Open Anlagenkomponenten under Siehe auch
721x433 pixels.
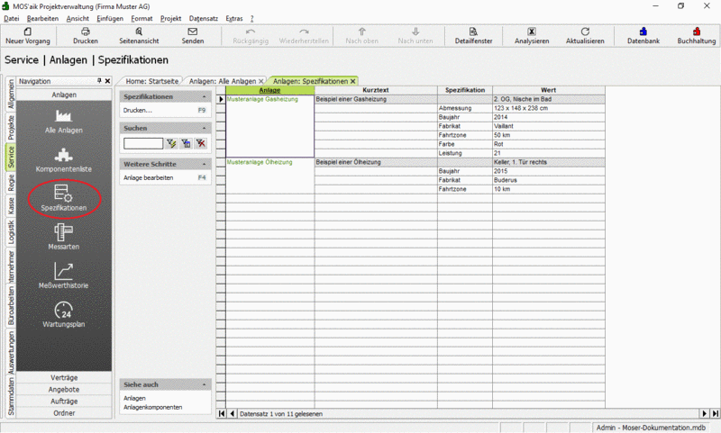[x=152, y=407]
